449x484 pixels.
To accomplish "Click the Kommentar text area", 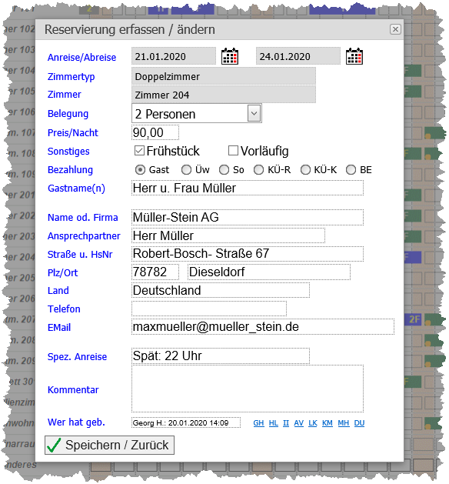I will point(248,389).
